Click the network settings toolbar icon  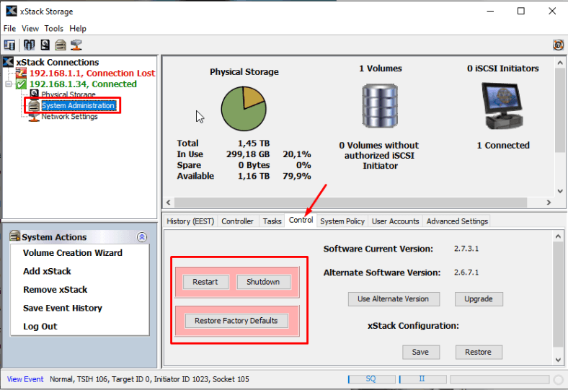click(76, 45)
